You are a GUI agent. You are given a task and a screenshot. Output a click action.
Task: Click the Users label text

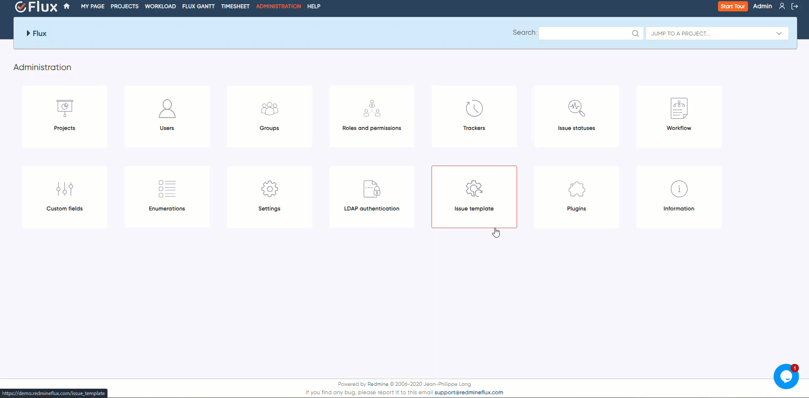[167, 128]
